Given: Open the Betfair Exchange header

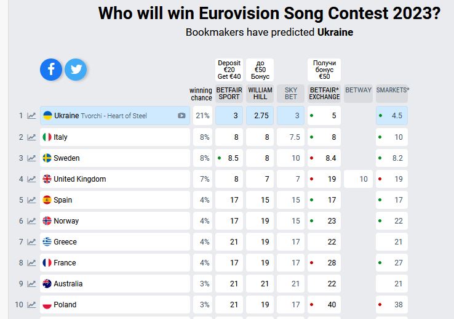Looking at the screenshot, I should [324, 93].
